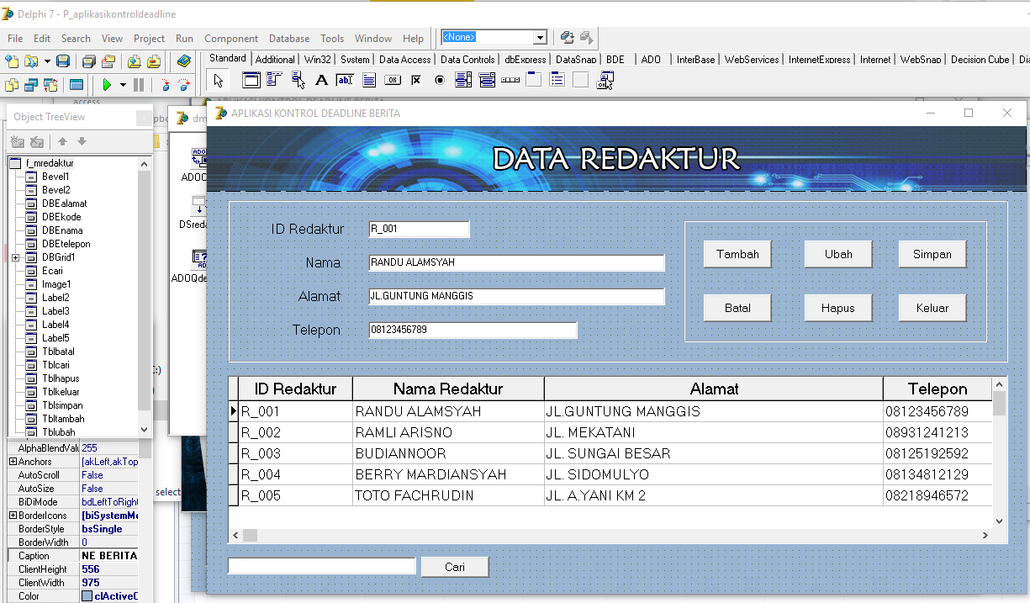Viewport: 1030px width, 603px height.
Task: Click the New items toolbar icon
Action: tap(12, 61)
